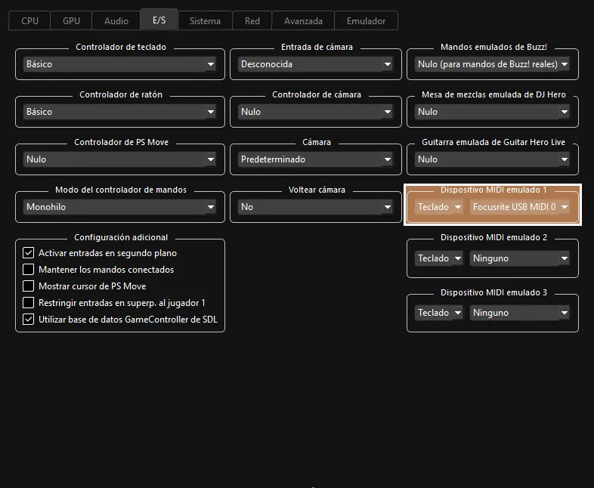Viewport: 594px width, 488px height.
Task: Change MIDI device 3 type dropdown
Action: [438, 313]
